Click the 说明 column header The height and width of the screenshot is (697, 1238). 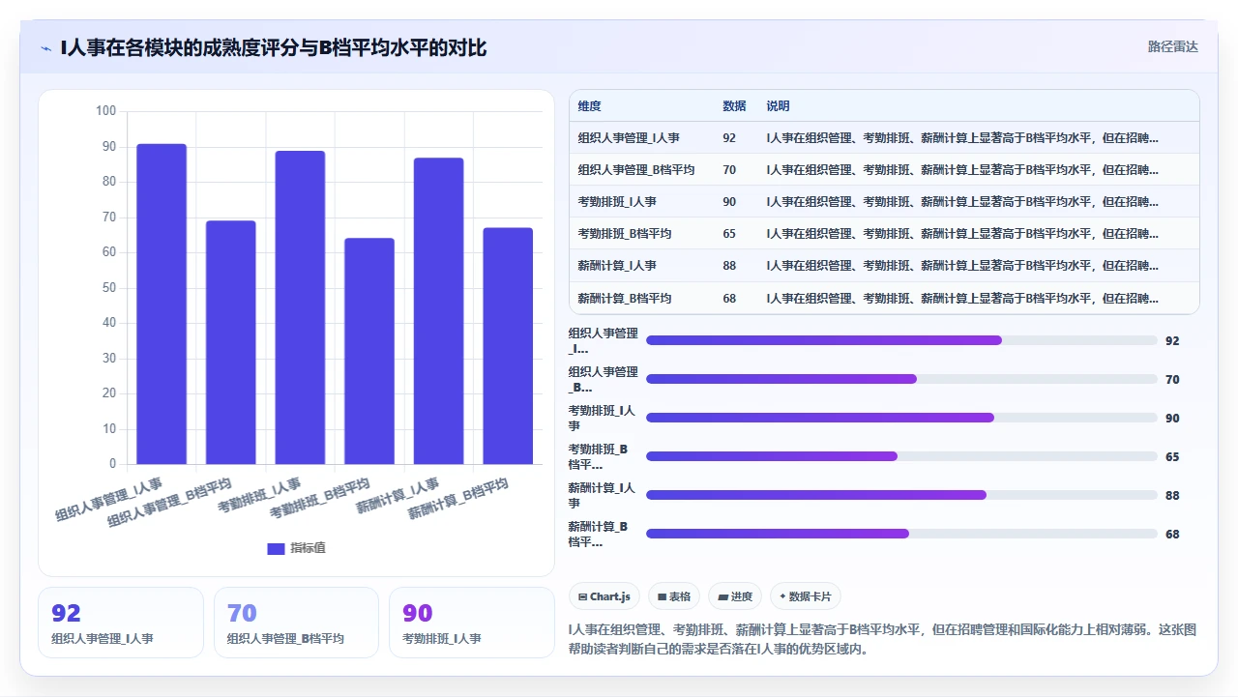(778, 106)
